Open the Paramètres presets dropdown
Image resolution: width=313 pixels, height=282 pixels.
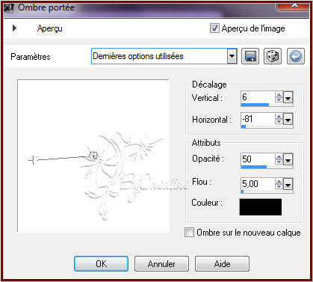232,56
